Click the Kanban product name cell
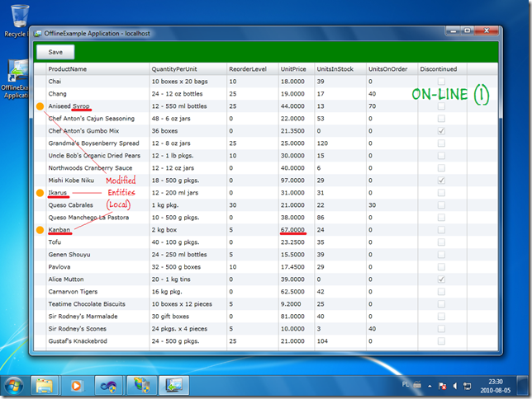This screenshot has height=399, width=532. coord(97,230)
